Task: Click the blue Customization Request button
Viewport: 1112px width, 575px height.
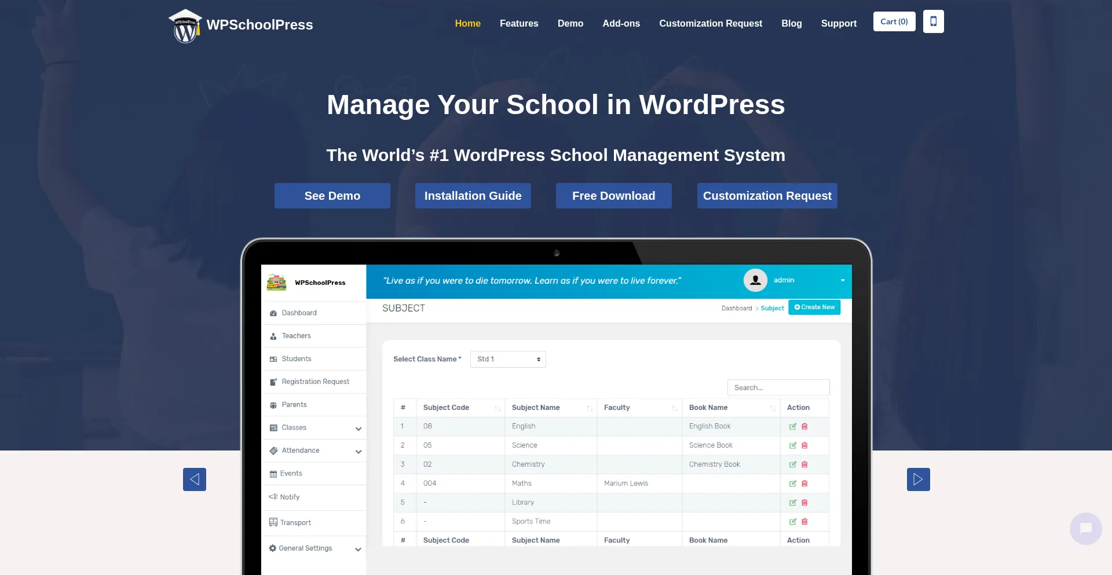Action: 767,196
